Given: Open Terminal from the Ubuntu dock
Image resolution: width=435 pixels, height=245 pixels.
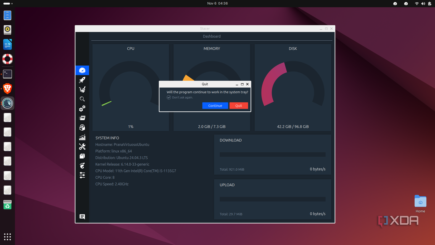Looking at the screenshot, I should [7, 74].
